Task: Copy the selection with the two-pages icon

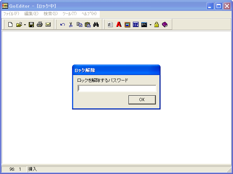Action: click(x=79, y=24)
